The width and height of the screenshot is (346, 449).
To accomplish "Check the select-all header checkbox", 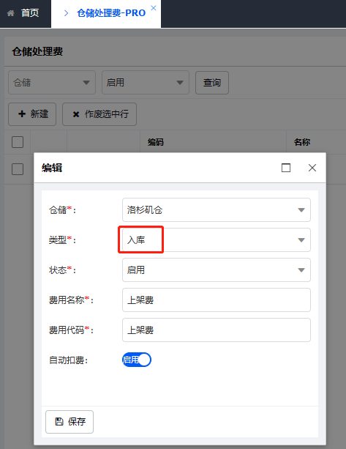I will [18, 142].
